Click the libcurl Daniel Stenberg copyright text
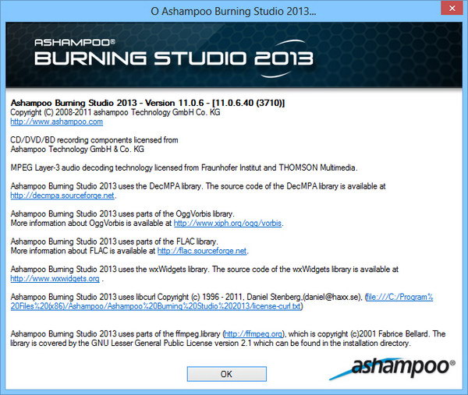Image resolution: width=468 pixels, height=395 pixels. pos(187,297)
